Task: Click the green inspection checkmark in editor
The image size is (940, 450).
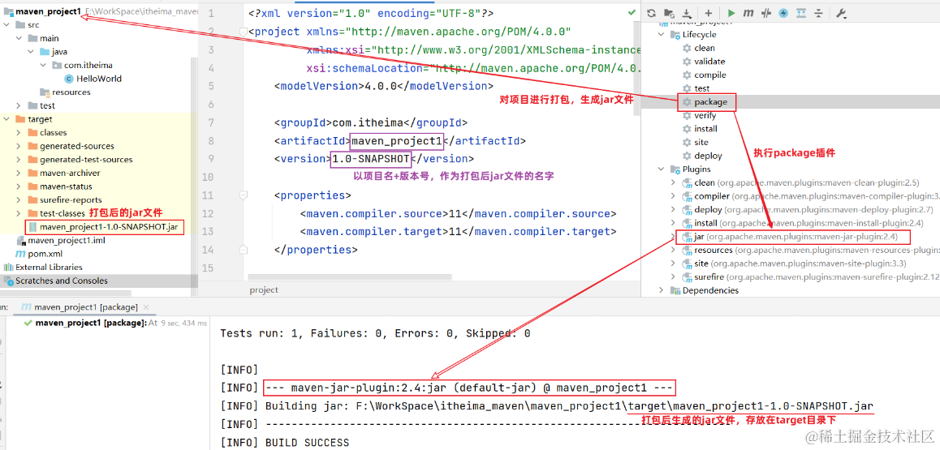Action: [x=632, y=12]
